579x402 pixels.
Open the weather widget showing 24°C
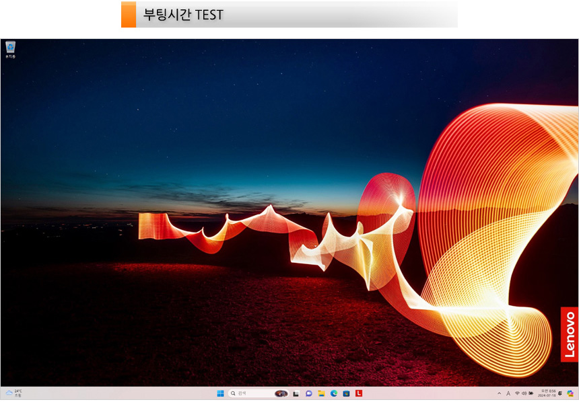coord(13,393)
